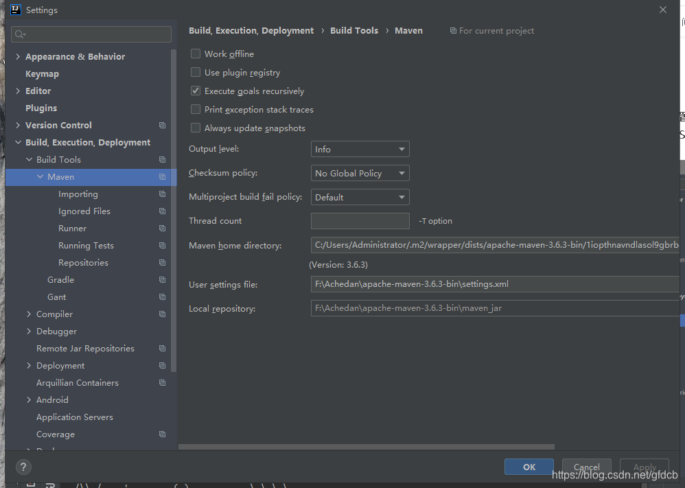Focus the settings search field
Screen dimensions: 685x488
(x=91, y=34)
